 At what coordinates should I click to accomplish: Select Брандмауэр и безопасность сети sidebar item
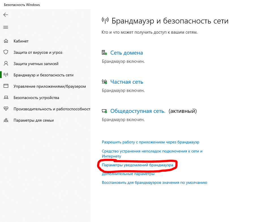(44, 75)
